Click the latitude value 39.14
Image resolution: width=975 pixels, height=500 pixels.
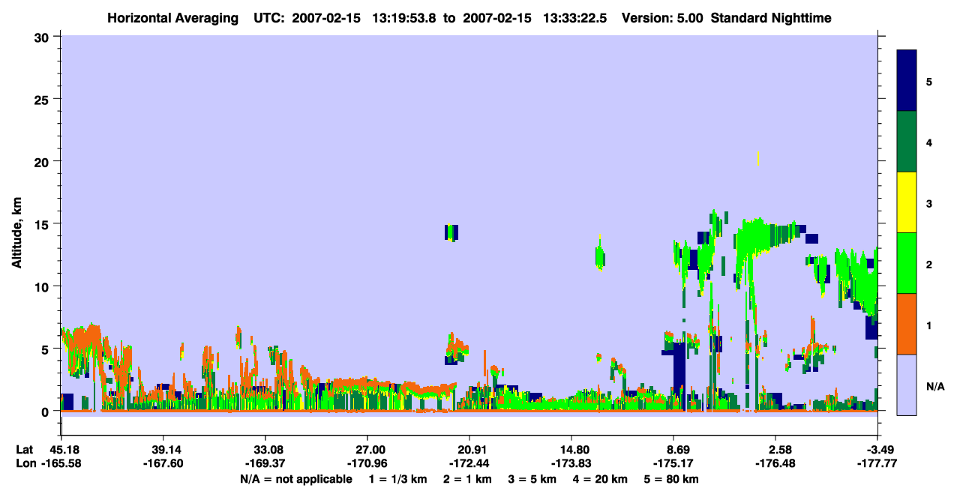click(163, 449)
